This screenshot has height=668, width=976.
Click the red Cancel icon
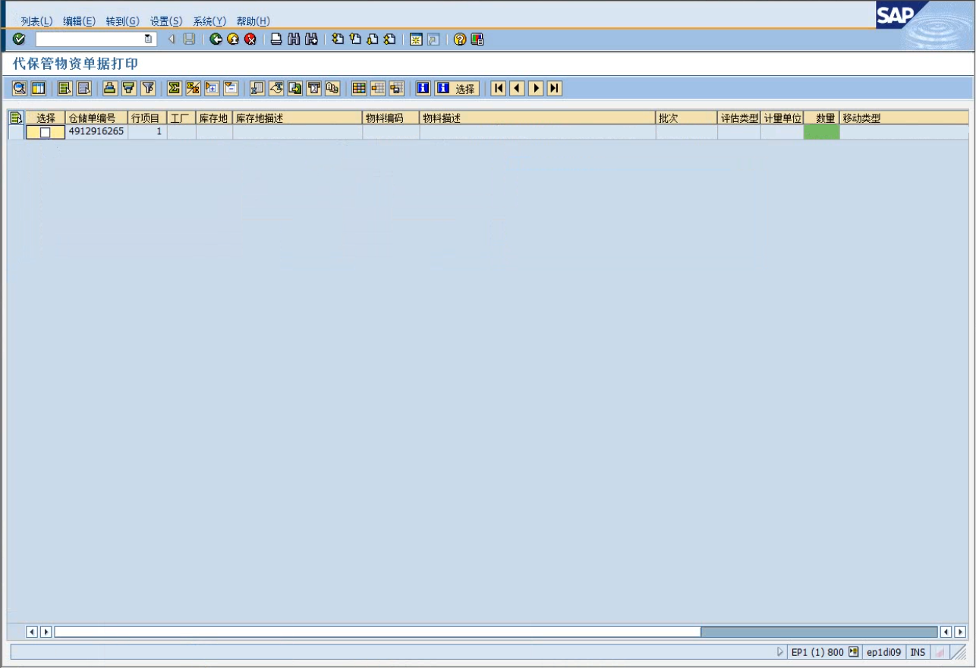click(x=250, y=39)
